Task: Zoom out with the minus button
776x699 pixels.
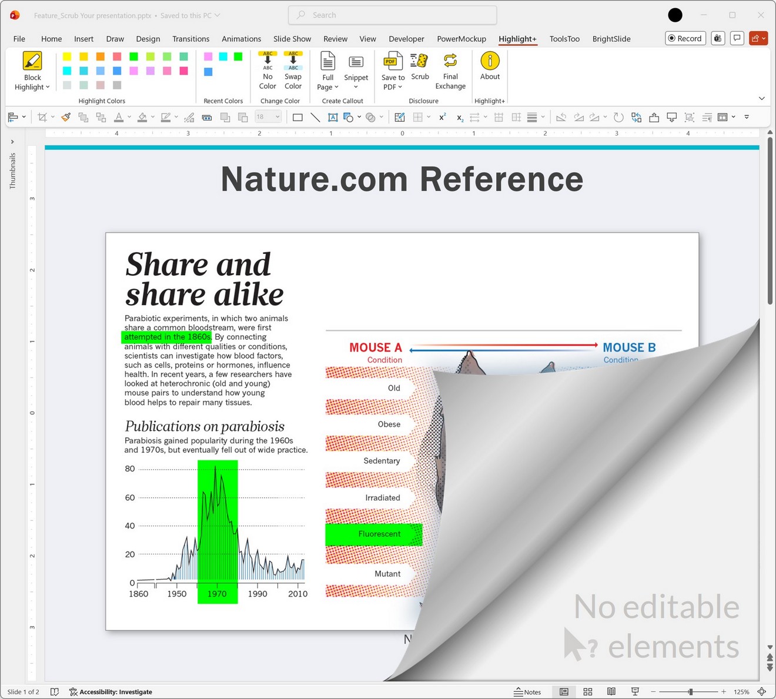Action: (x=653, y=692)
